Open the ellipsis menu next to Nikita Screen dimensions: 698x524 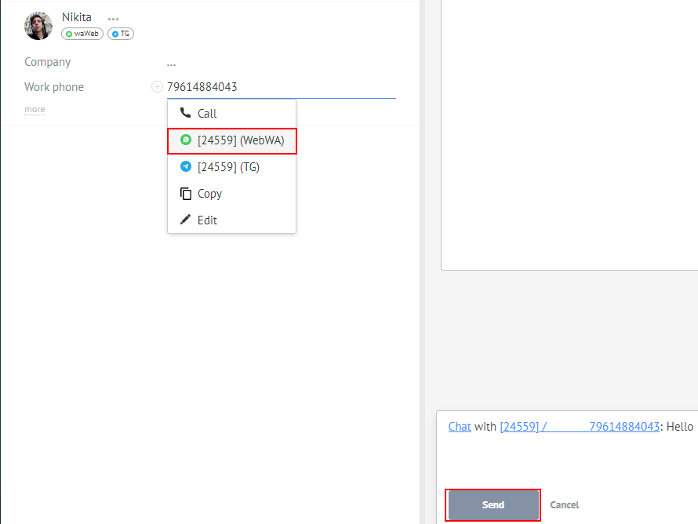click(x=113, y=19)
